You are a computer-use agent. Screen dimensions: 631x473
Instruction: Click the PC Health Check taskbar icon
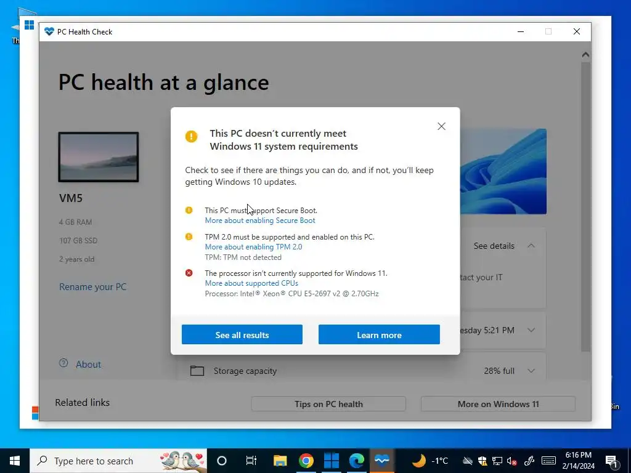point(382,461)
